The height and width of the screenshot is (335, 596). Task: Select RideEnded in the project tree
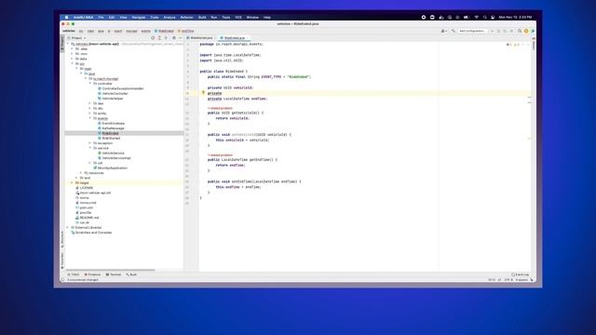coord(110,133)
